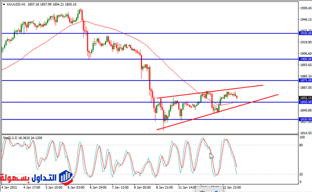Click the 8 Jan 21:00 time label

(164, 187)
